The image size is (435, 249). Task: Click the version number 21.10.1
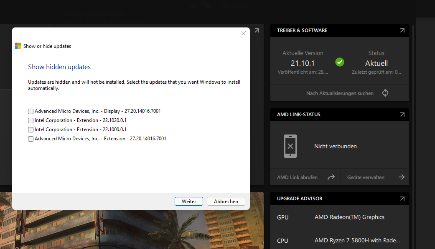tap(303, 63)
